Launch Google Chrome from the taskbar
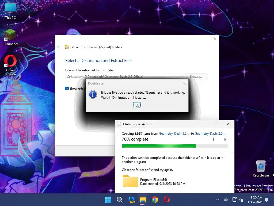 coord(155,200)
